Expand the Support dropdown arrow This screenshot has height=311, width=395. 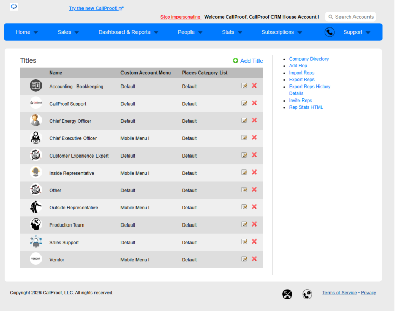coord(368,33)
